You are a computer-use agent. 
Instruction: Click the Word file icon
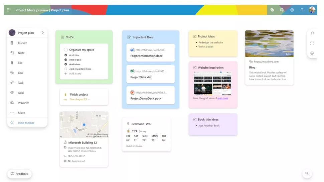tap(132, 50)
